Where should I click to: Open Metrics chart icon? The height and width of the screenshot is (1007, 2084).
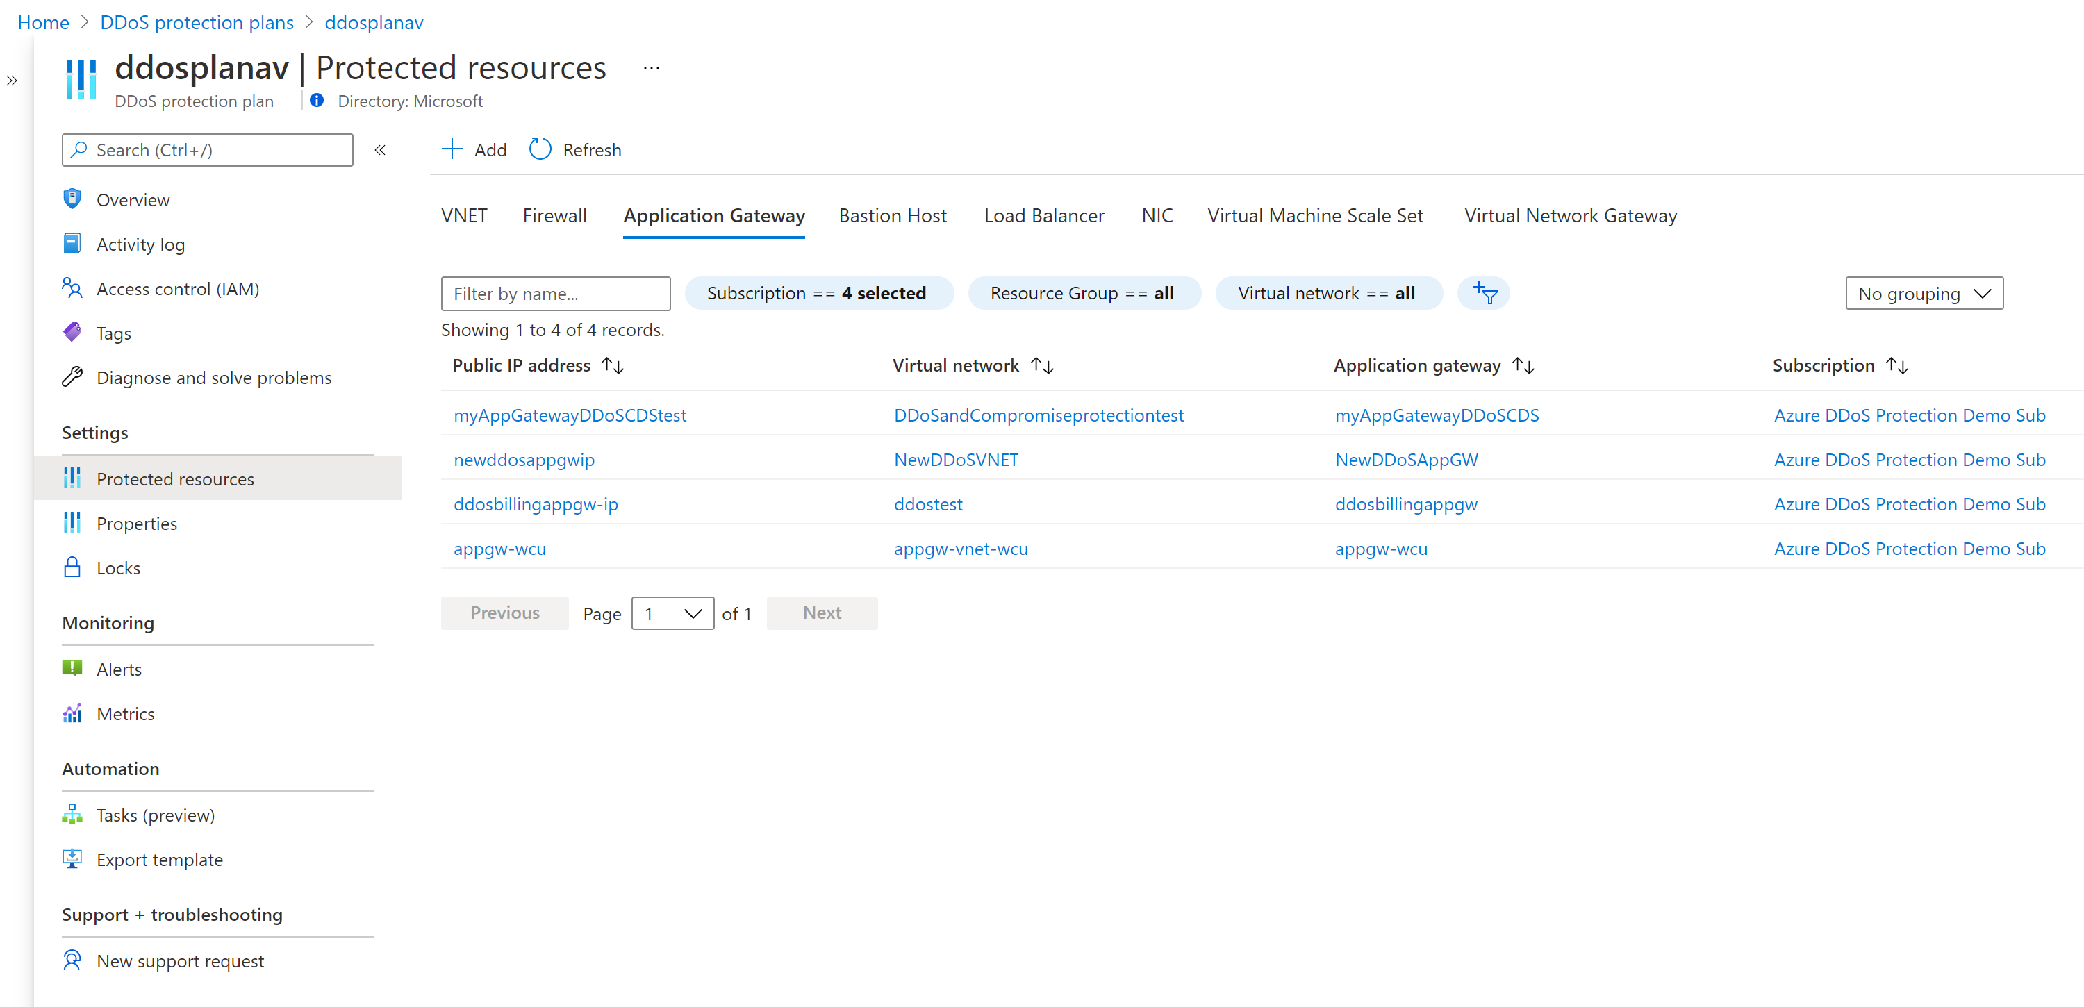tap(72, 713)
